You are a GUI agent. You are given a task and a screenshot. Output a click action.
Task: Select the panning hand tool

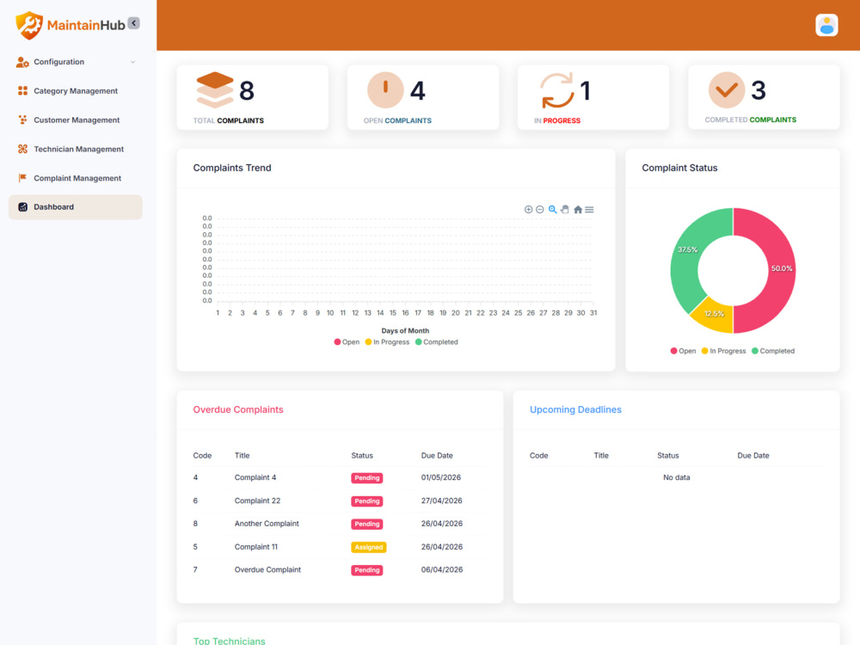pyautogui.click(x=565, y=210)
